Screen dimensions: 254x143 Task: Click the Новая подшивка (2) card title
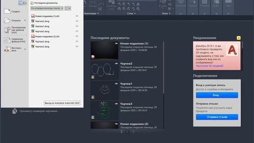click(134, 124)
